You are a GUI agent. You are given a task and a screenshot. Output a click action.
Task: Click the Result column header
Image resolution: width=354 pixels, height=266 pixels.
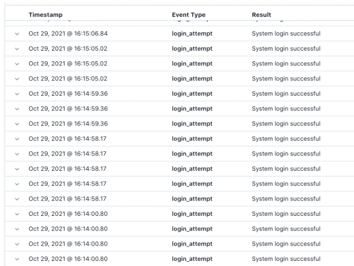(x=261, y=15)
